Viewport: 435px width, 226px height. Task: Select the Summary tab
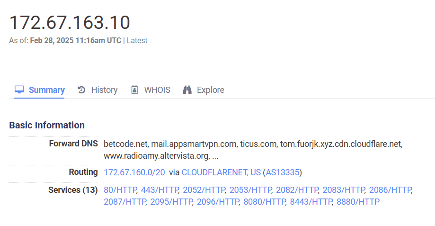point(46,90)
